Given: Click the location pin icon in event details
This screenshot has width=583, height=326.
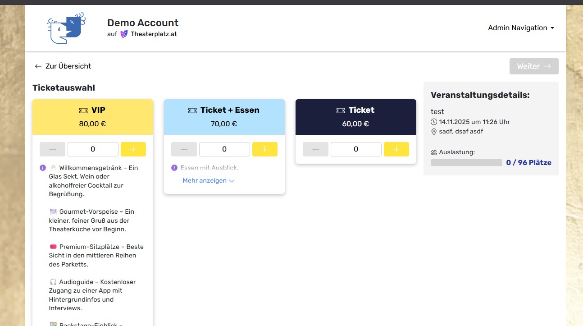Looking at the screenshot, I should pos(434,132).
